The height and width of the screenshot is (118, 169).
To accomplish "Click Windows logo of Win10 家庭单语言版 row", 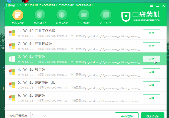I will [12, 85].
